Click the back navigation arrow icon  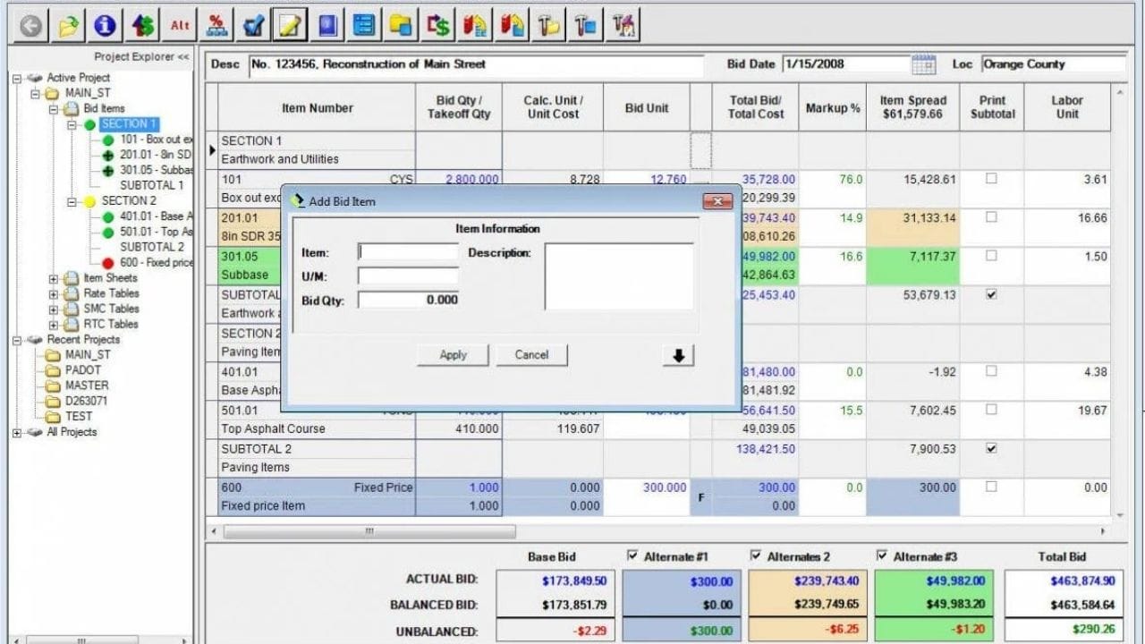30,25
